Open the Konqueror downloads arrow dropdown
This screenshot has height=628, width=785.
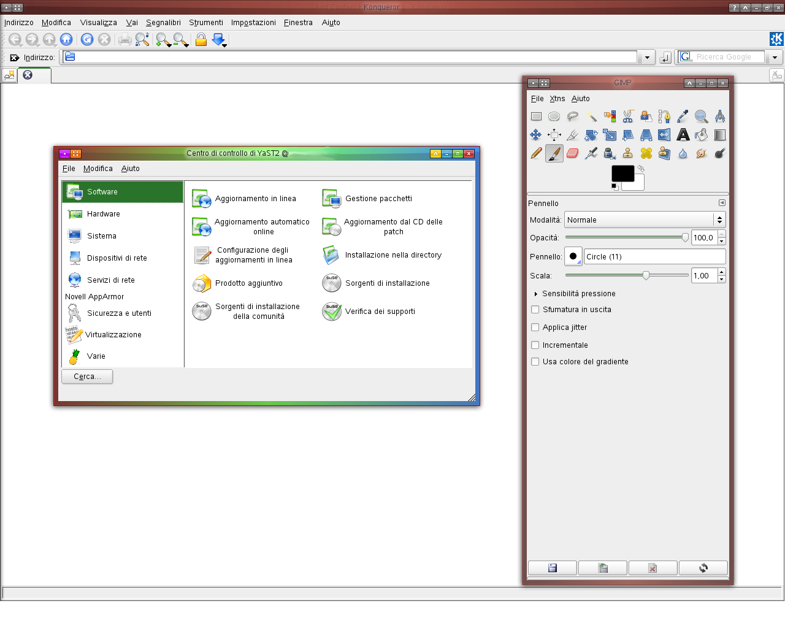[219, 40]
